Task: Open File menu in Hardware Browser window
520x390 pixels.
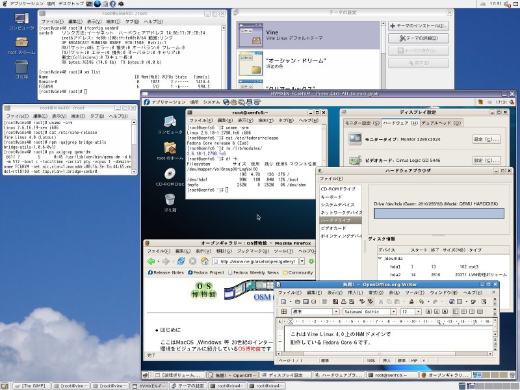Action: (331, 179)
